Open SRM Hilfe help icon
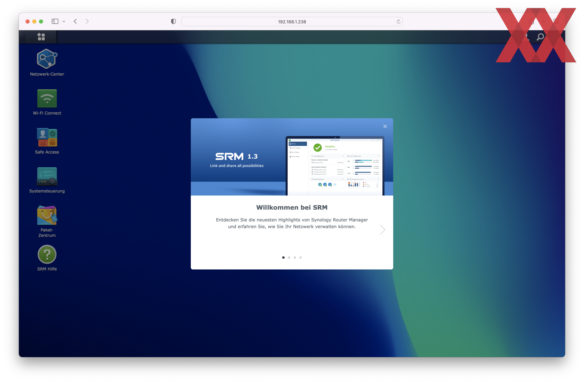 47,258
